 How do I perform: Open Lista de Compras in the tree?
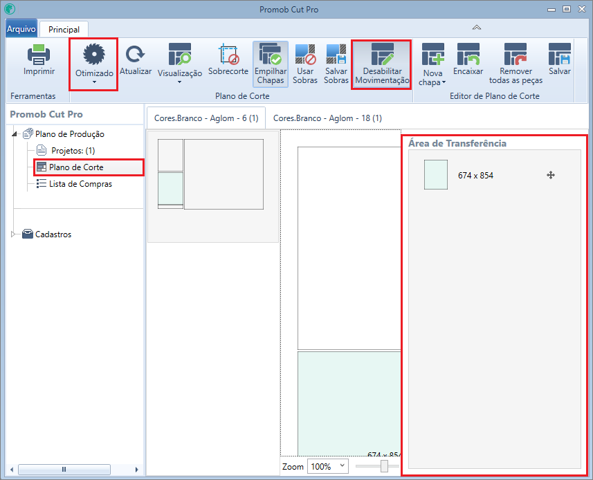(x=80, y=184)
